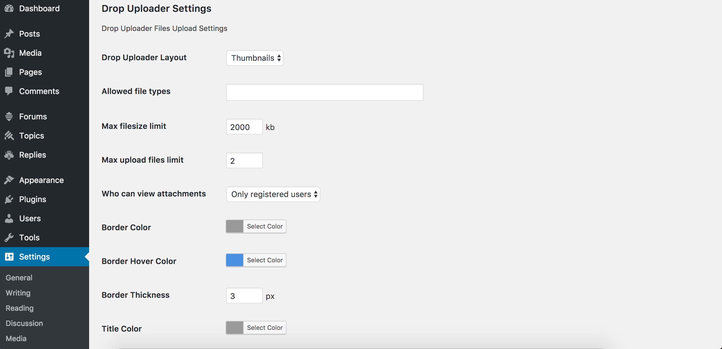This screenshot has width=722, height=349.
Task: Click Select Color for Border Hover Color
Action: click(265, 260)
